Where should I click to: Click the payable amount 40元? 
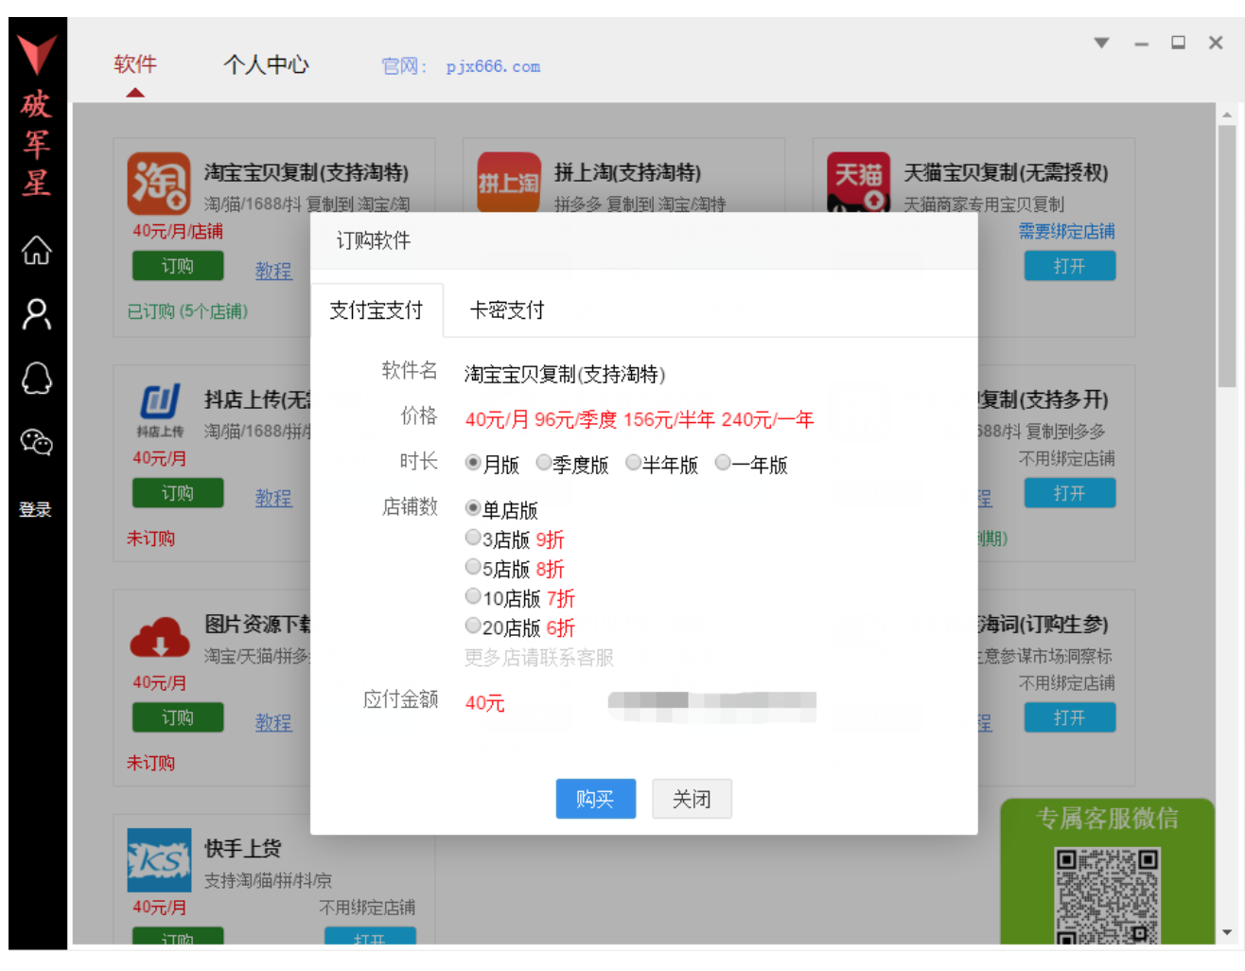point(485,703)
